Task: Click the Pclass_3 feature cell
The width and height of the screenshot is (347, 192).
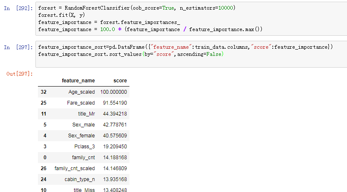Action: tap(85, 147)
